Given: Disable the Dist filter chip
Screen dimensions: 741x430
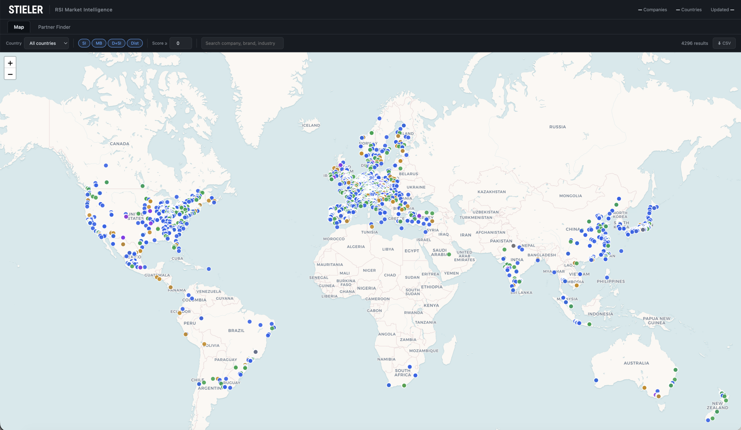Looking at the screenshot, I should click(135, 43).
